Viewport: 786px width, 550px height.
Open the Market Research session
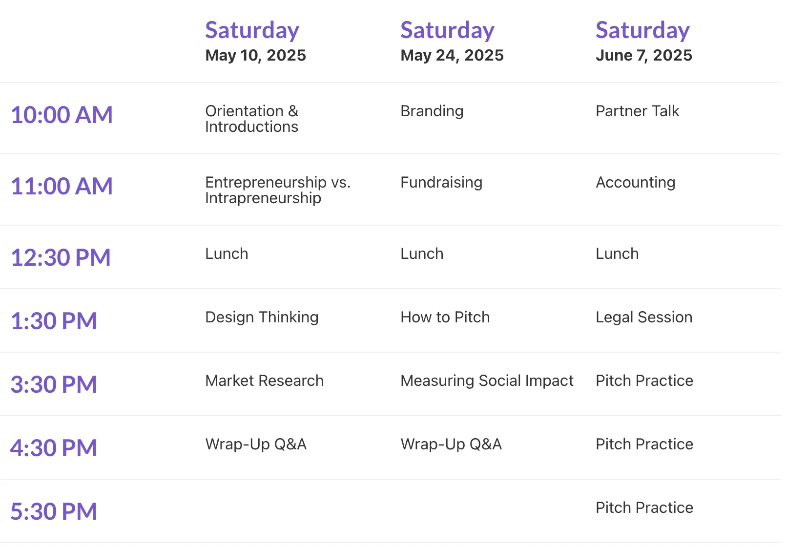(x=264, y=381)
